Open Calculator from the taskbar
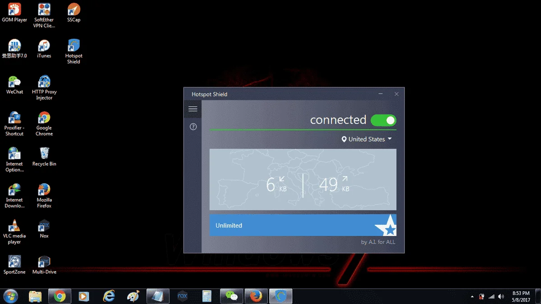 tap(207, 296)
